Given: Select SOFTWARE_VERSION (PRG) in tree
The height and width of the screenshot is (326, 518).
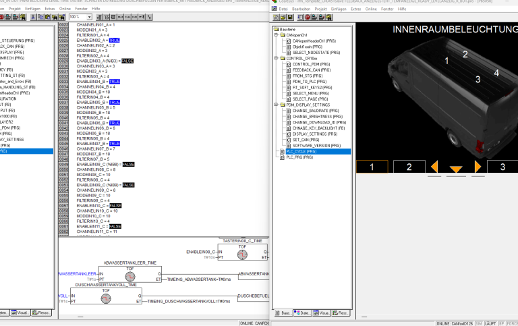Looking at the screenshot, I should click(316, 146).
